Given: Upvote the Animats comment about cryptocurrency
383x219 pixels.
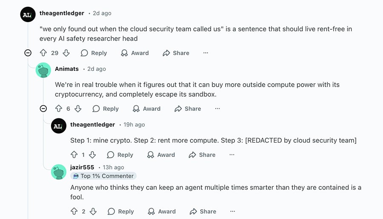Looking at the screenshot, I should [59, 109].
